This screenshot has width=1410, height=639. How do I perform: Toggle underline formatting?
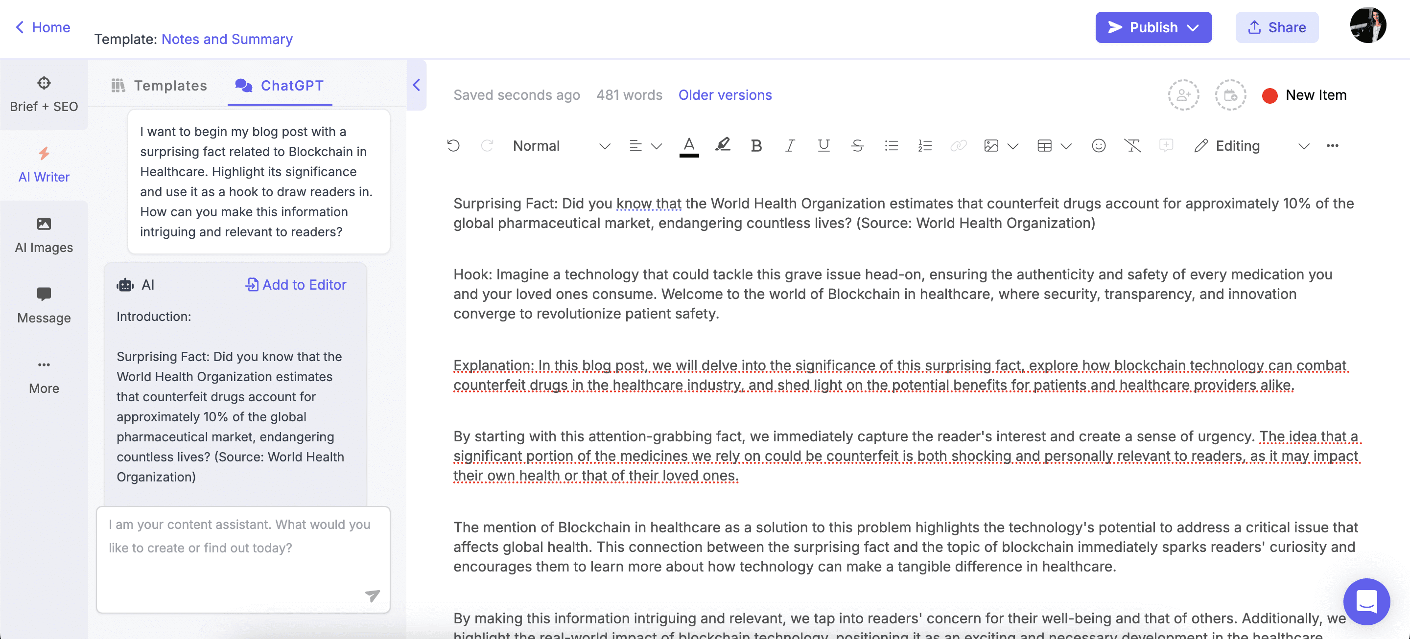point(824,145)
